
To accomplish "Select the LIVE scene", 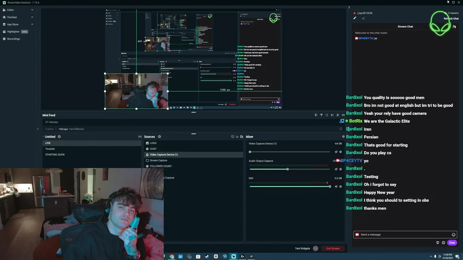I will pyautogui.click(x=92, y=143).
